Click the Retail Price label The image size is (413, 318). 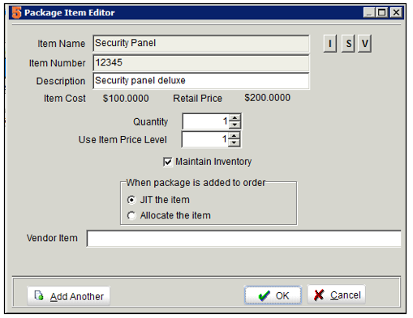tap(197, 99)
